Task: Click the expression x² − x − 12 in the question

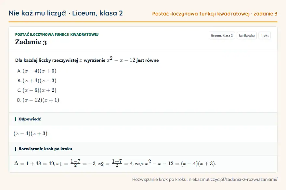Action: [x=121, y=60]
